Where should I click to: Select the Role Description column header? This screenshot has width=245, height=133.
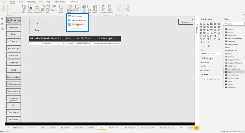click(x=106, y=38)
